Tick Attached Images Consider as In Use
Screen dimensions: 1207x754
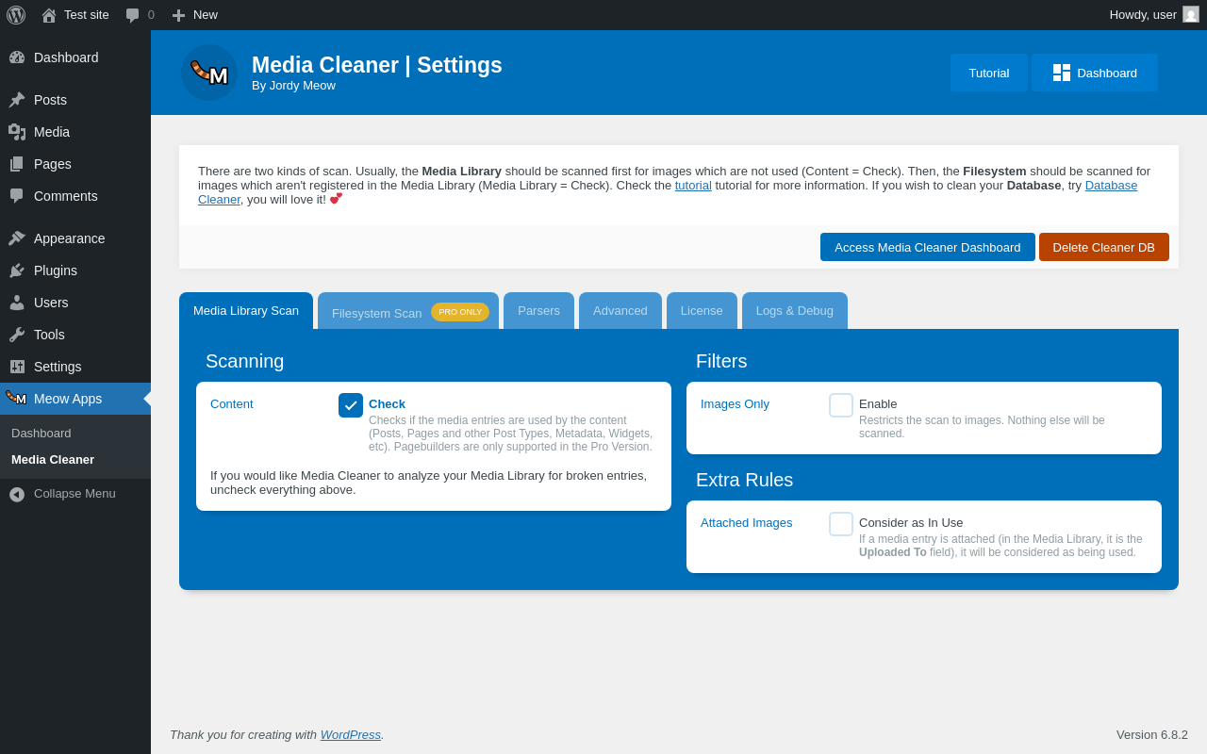[x=841, y=524]
